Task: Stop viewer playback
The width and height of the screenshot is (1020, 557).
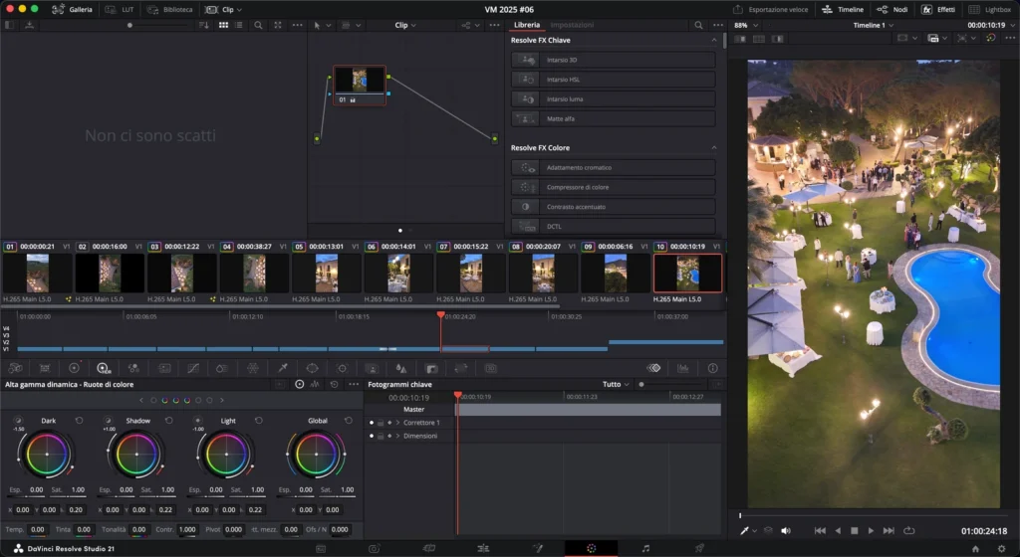Action: [854, 531]
